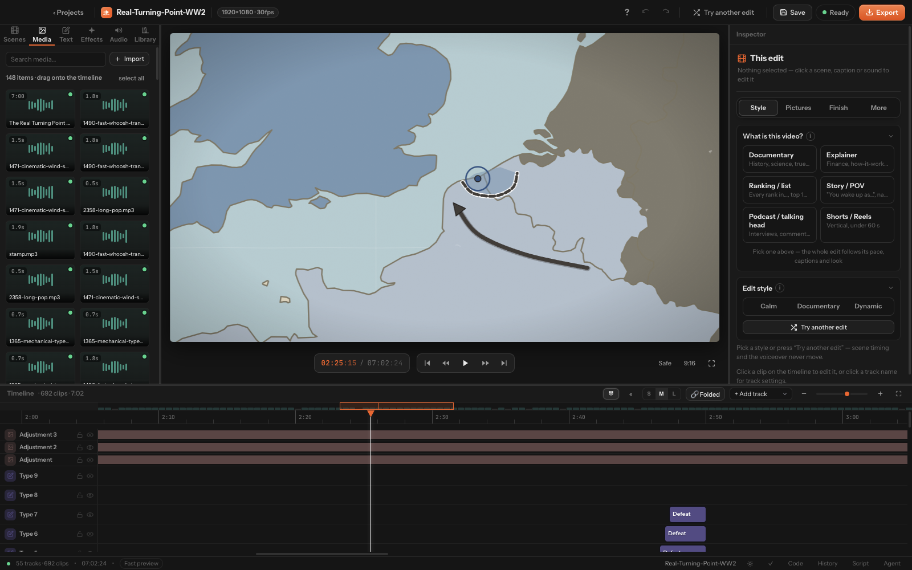This screenshot has width=912, height=570.
Task: Skip to the end of the video
Action: tap(504, 363)
